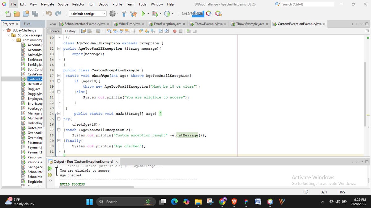This screenshot has width=371, height=208.
Task: Toggle Source view button
Action: (x=55, y=31)
